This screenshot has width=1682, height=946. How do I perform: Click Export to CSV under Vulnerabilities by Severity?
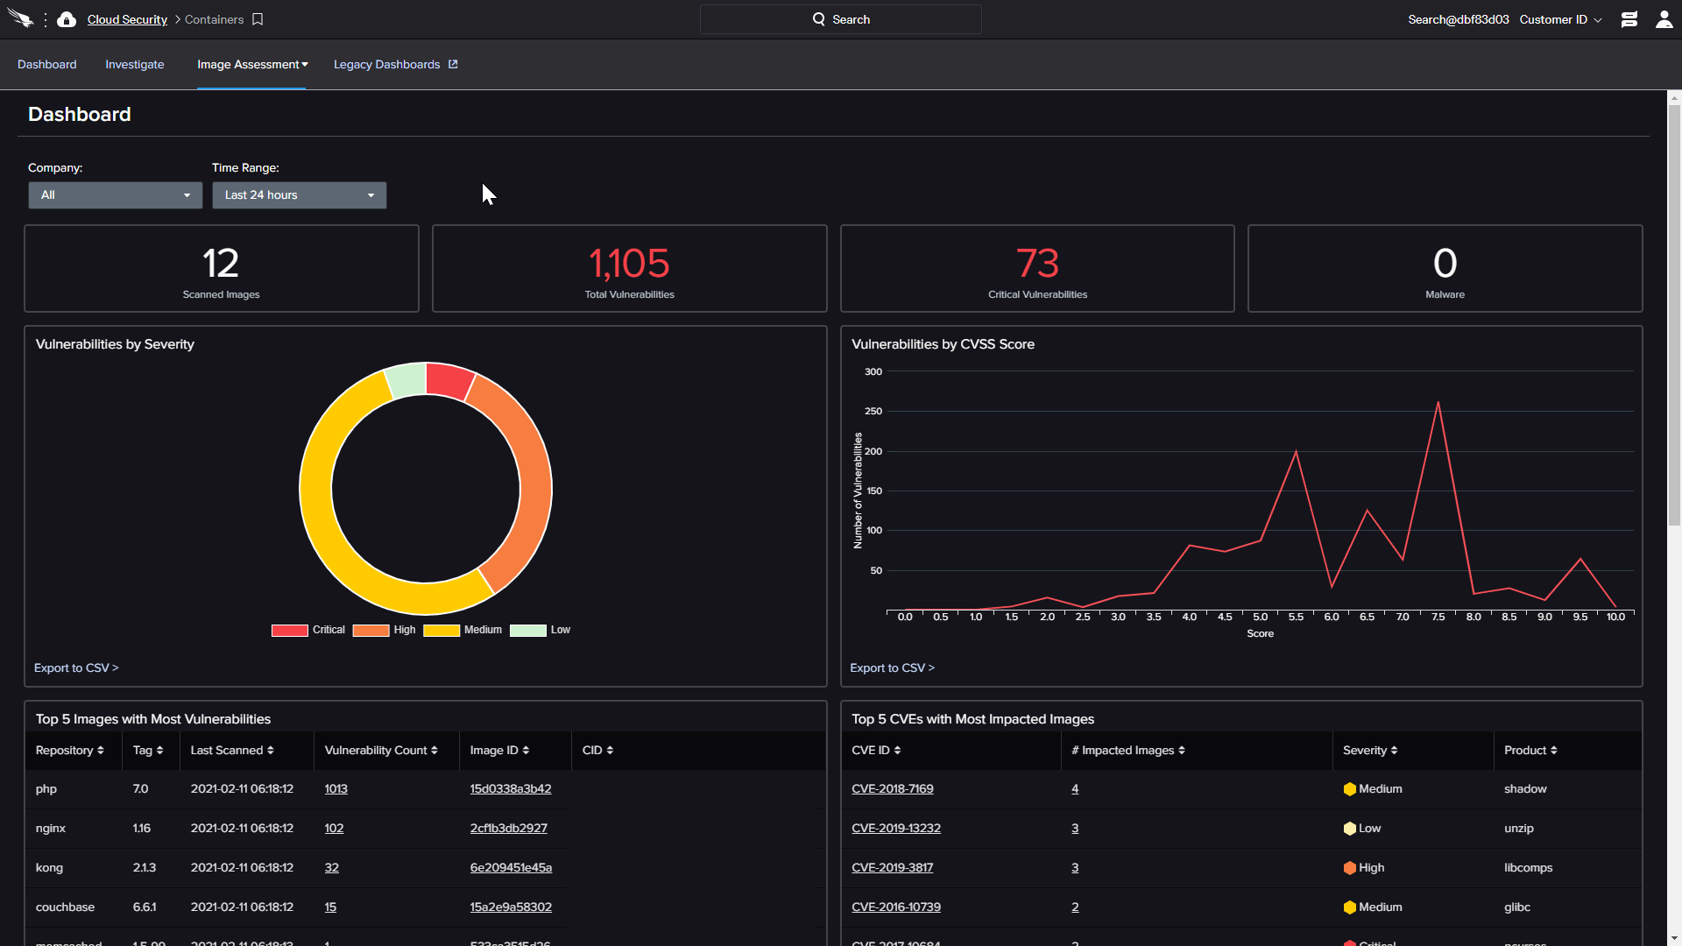click(76, 667)
